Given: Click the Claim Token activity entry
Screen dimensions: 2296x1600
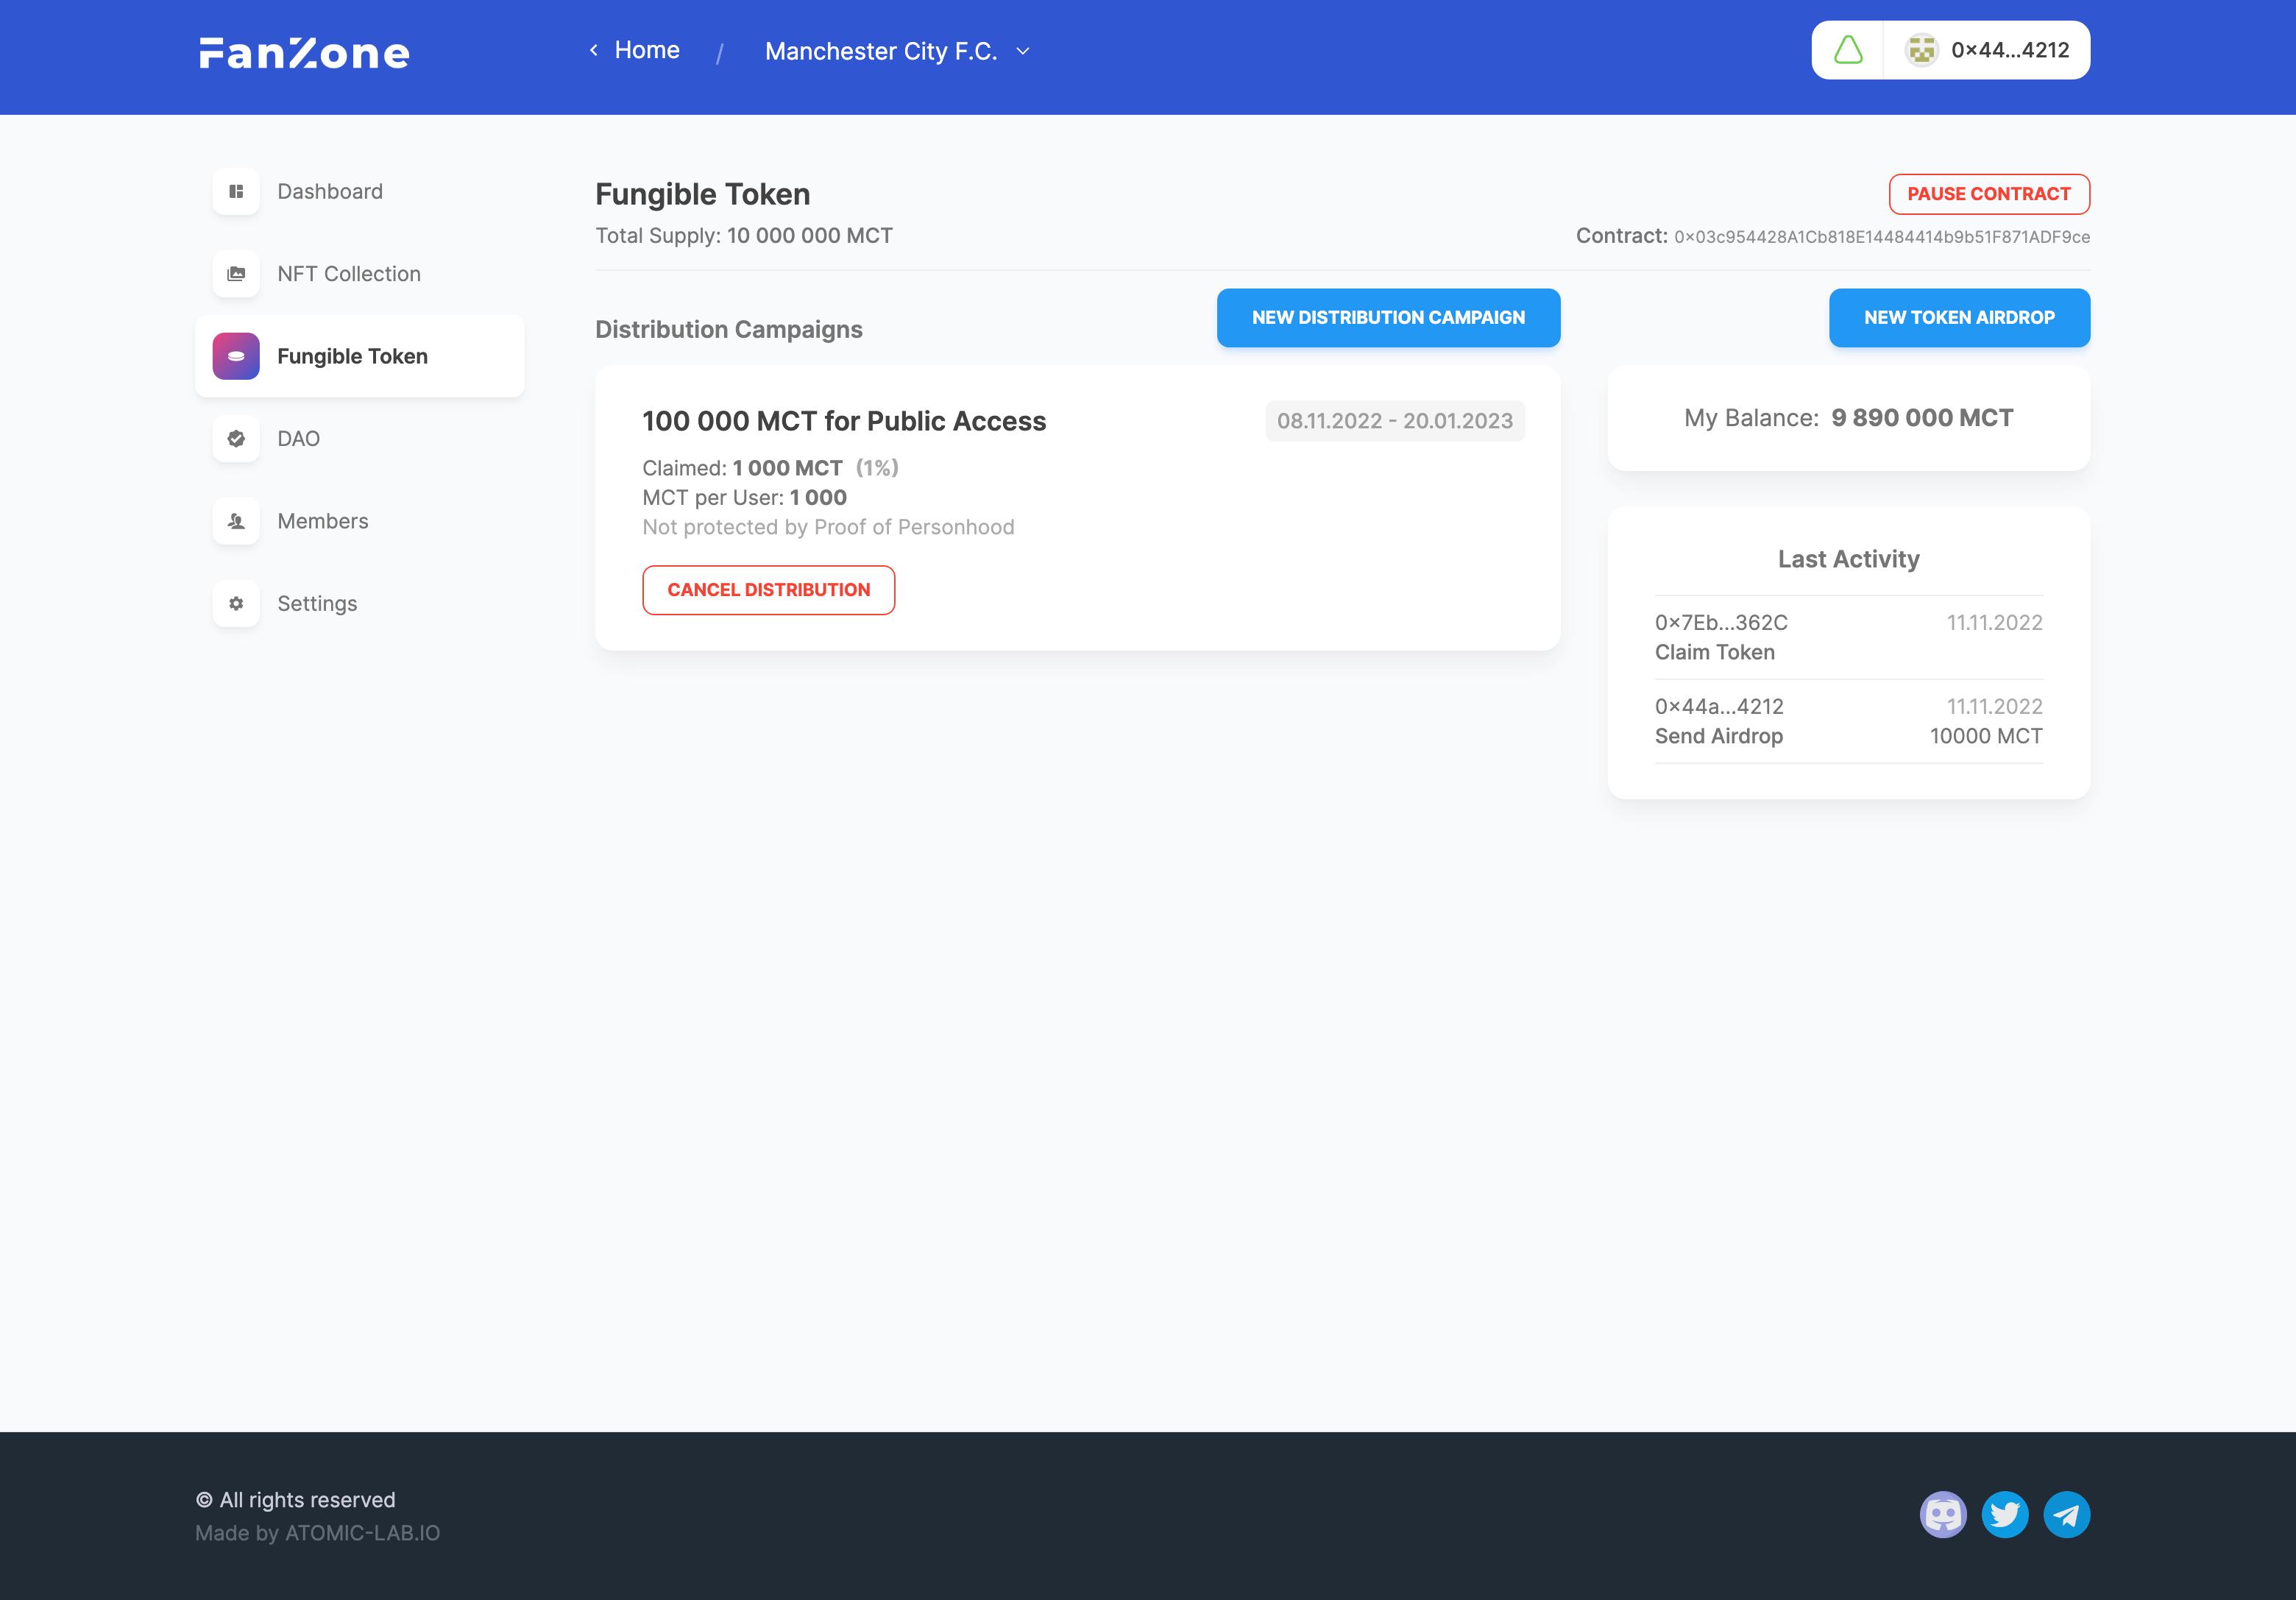Looking at the screenshot, I should 1849,638.
